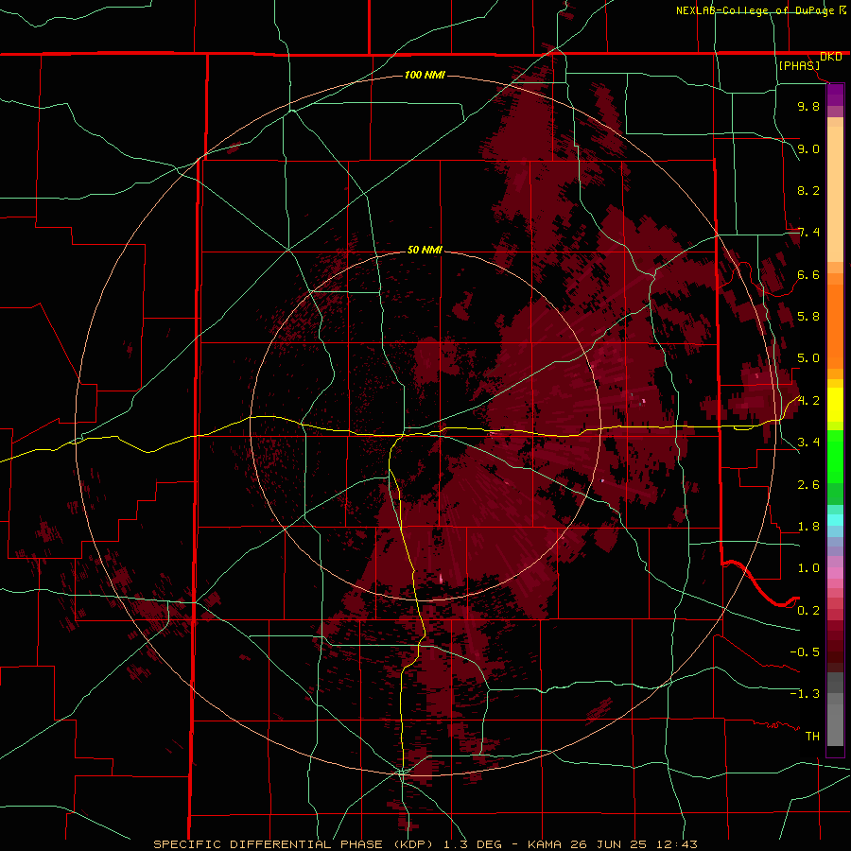The height and width of the screenshot is (851, 851).
Task: Click the 50 NMI range ring label
Action: [x=425, y=250]
